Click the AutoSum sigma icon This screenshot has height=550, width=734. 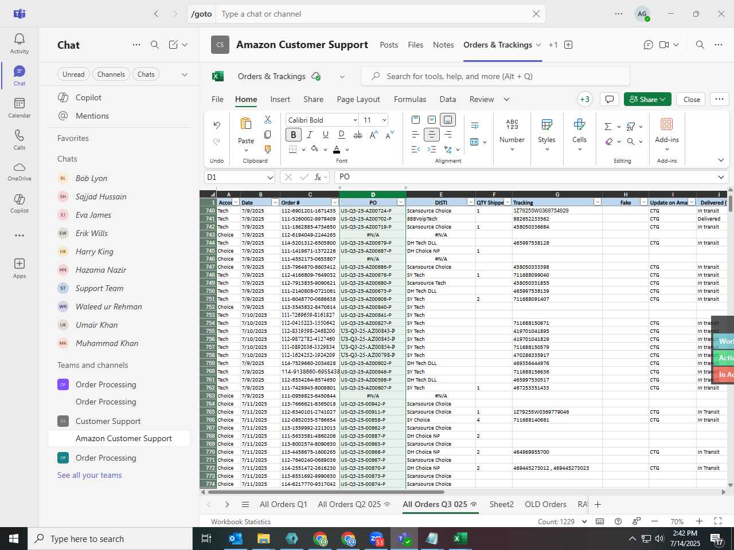(608, 127)
